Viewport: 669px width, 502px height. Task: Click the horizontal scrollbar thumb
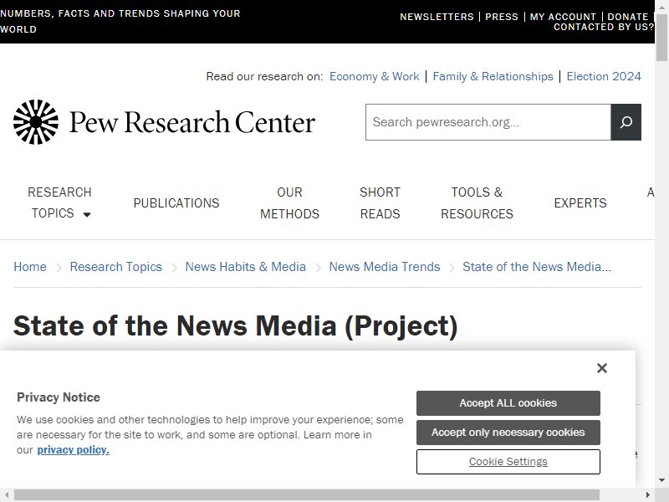307,494
